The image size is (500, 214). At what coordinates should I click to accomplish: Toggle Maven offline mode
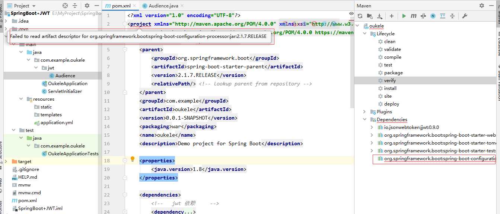(423, 16)
